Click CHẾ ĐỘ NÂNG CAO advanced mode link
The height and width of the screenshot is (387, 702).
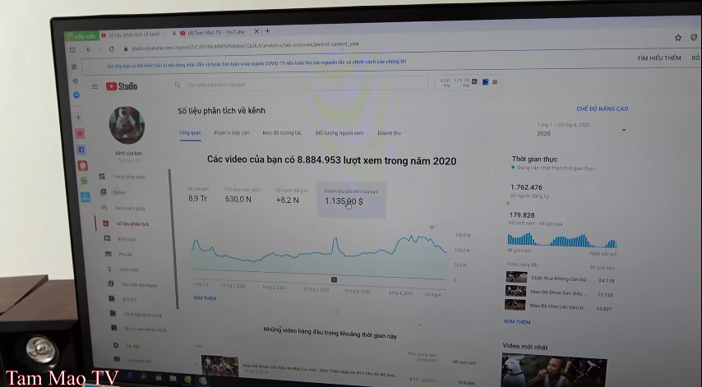tap(602, 108)
